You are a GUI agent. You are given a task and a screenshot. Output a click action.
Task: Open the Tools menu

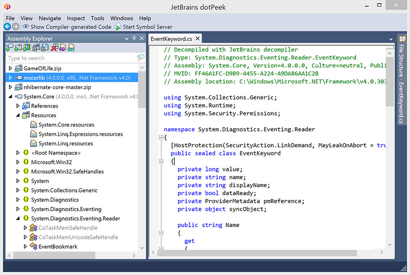pos(97,18)
